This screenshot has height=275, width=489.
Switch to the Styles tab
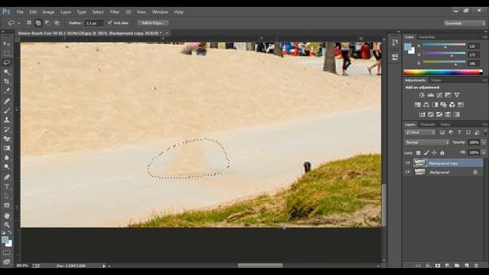[x=436, y=80]
